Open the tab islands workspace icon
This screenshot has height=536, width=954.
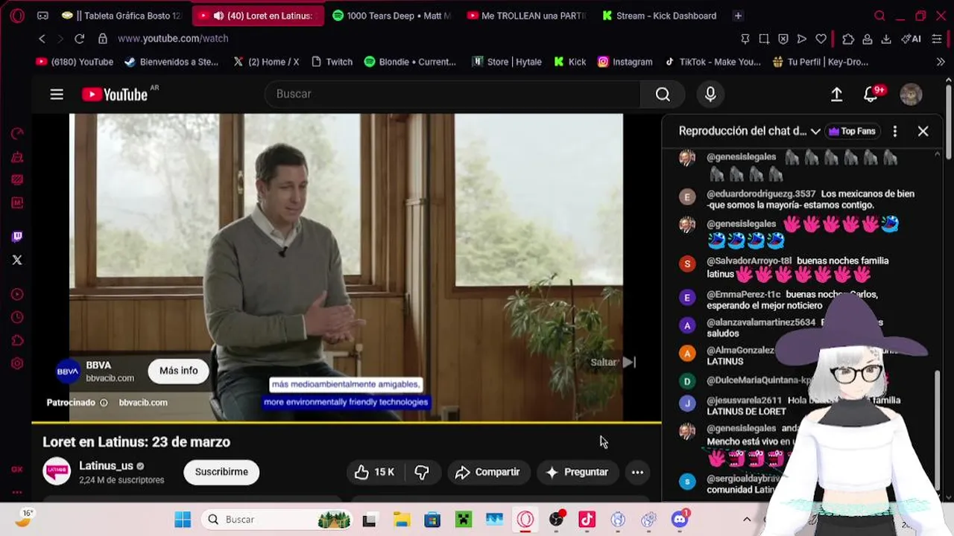pos(43,16)
